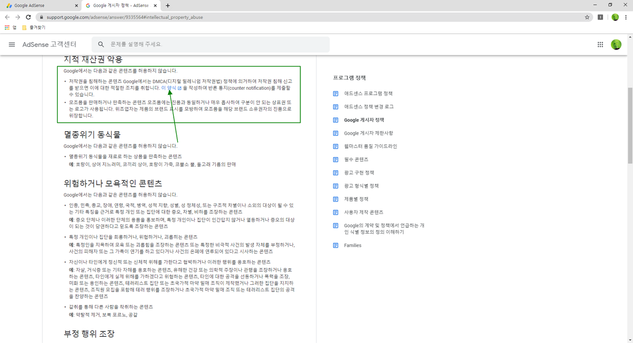This screenshot has height=343, width=633.
Task: Click the document icon next to 필수 콘텐츠
Action: pyautogui.click(x=335, y=160)
